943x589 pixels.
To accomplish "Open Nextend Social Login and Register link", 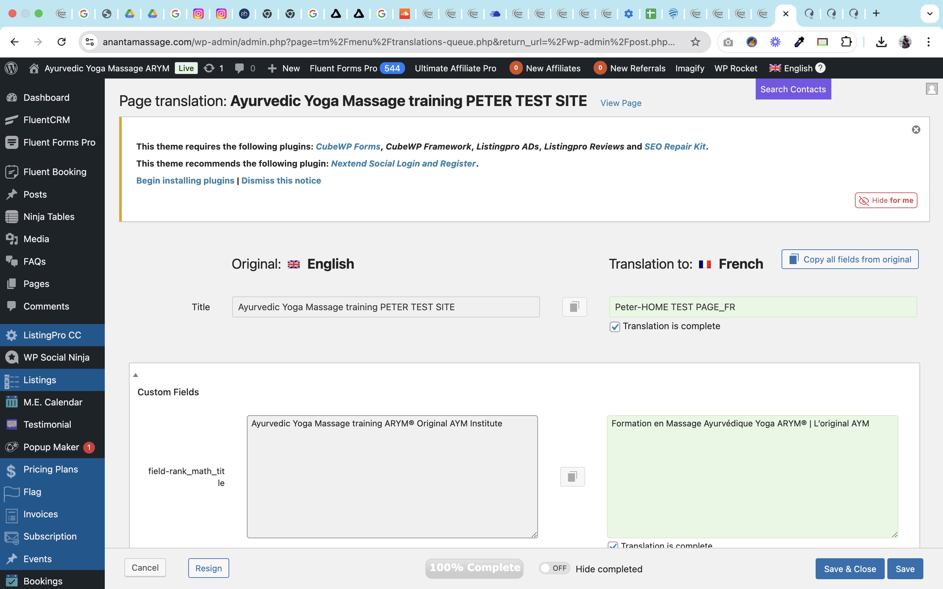I will (403, 164).
